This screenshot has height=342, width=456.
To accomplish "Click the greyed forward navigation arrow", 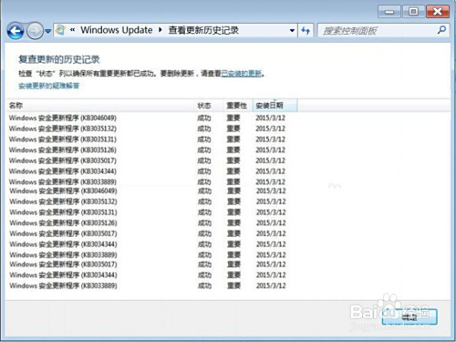I will tap(35, 31).
